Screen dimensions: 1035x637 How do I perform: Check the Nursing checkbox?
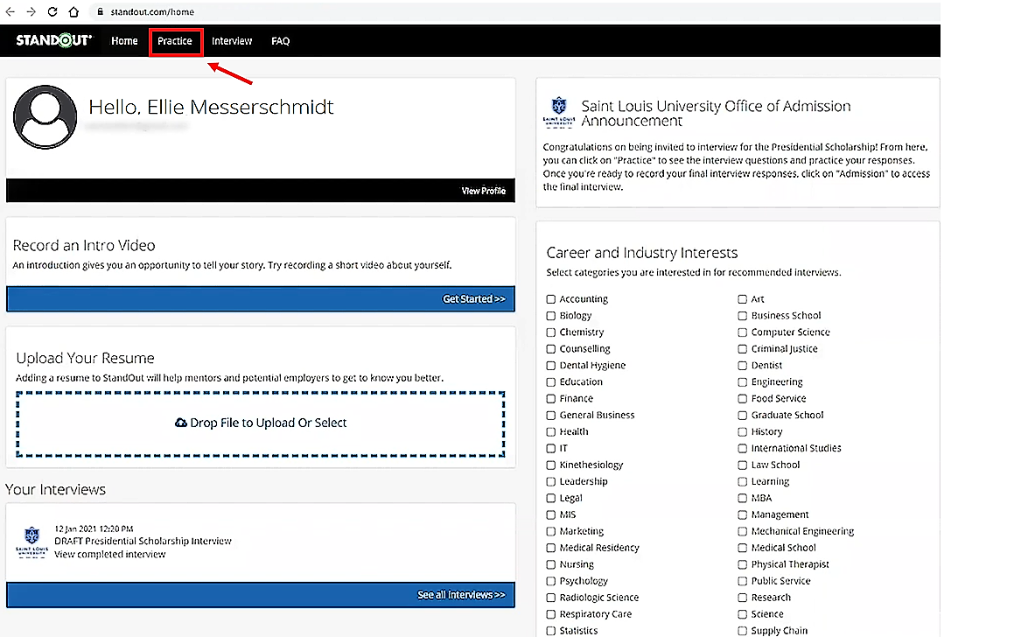coord(551,564)
